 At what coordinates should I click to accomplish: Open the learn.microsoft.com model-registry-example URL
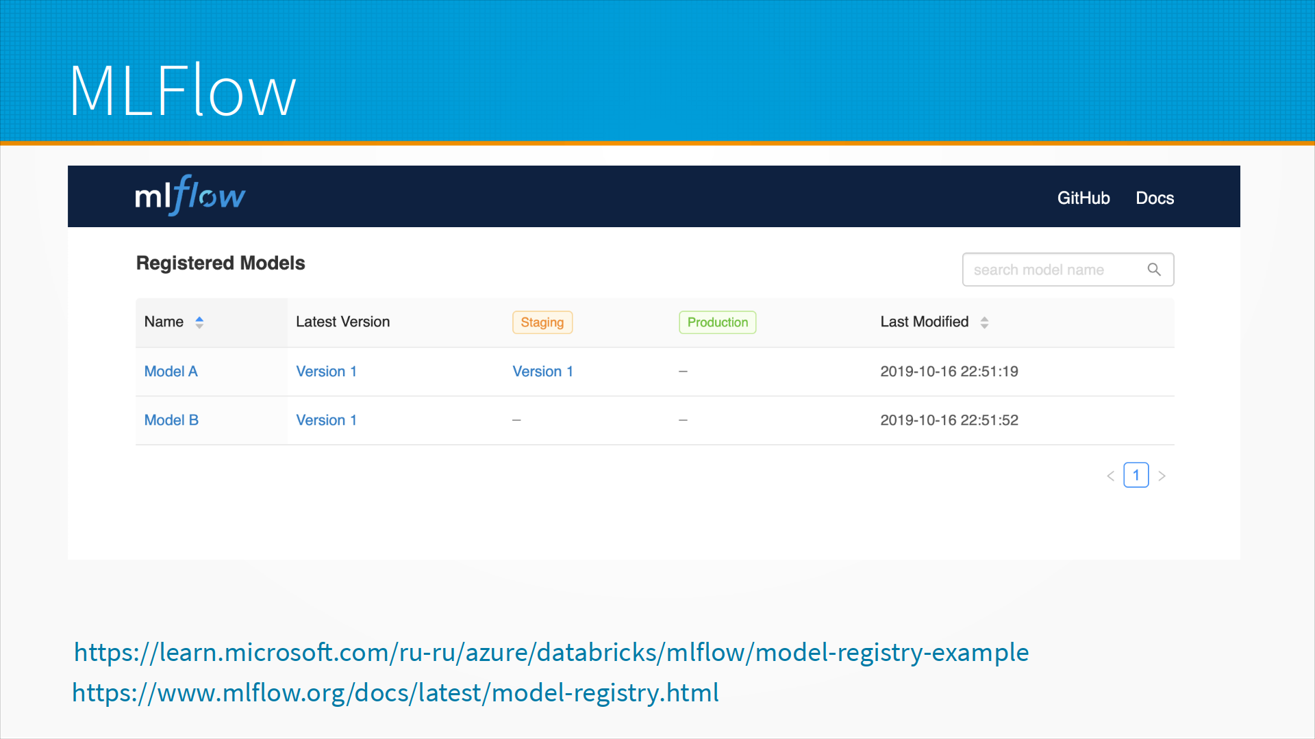[x=551, y=652]
